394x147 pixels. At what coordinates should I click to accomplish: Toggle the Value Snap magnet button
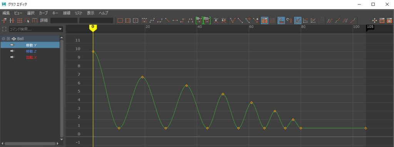point(289,21)
